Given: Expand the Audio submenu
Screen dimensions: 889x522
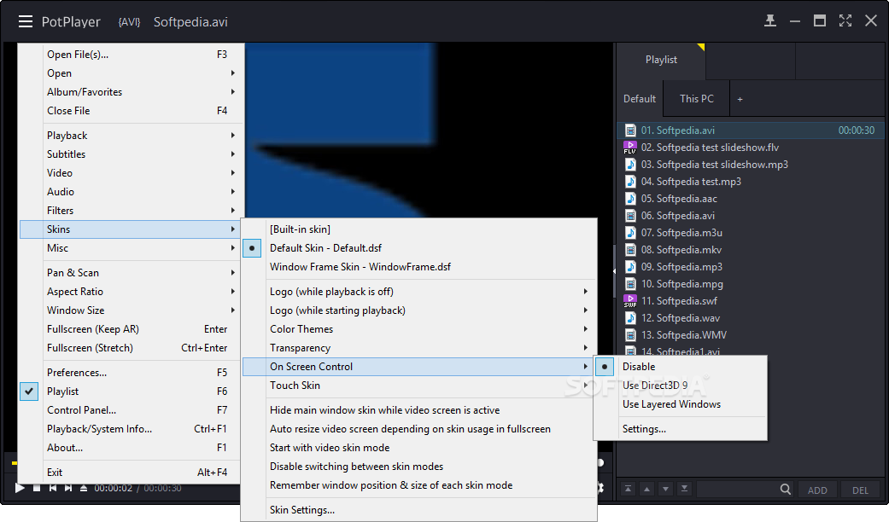Looking at the screenshot, I should [x=132, y=192].
